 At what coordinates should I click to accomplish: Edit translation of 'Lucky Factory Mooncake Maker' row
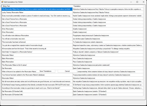point(108,12)
